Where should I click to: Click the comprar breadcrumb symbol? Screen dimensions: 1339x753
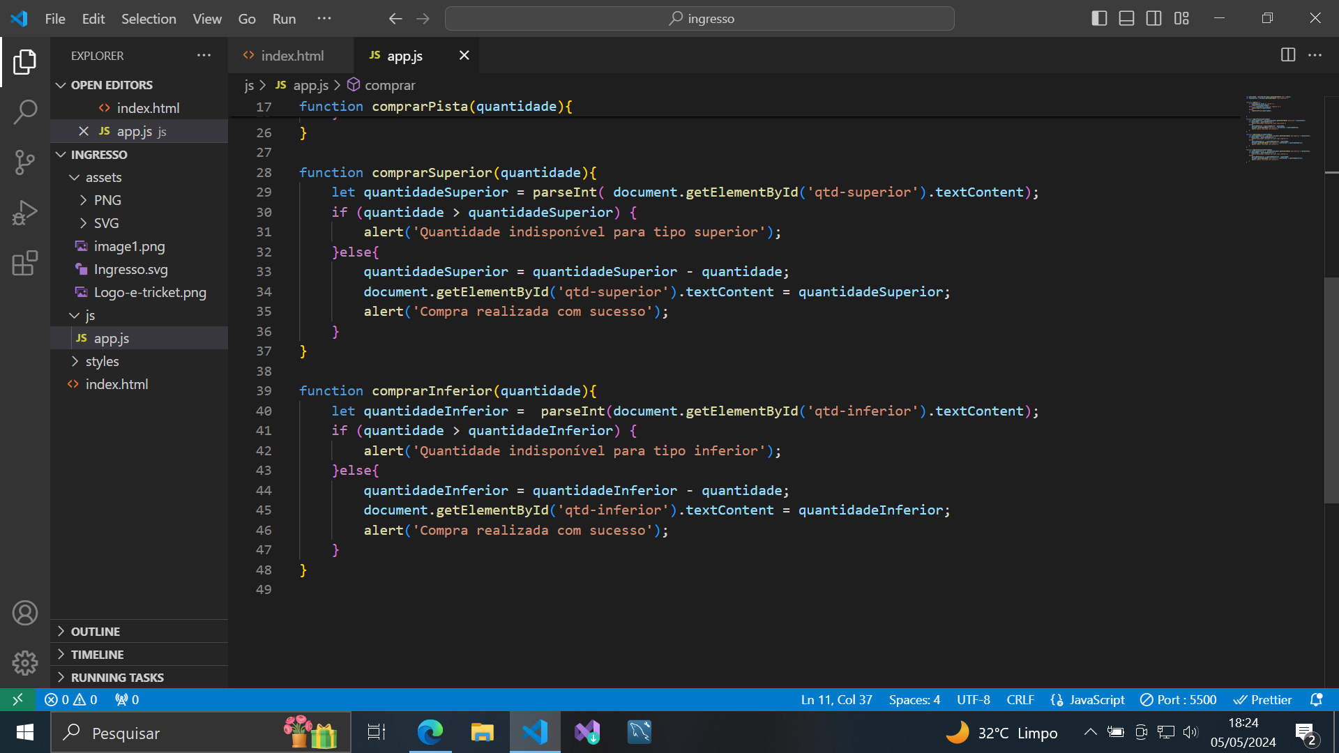point(381,85)
